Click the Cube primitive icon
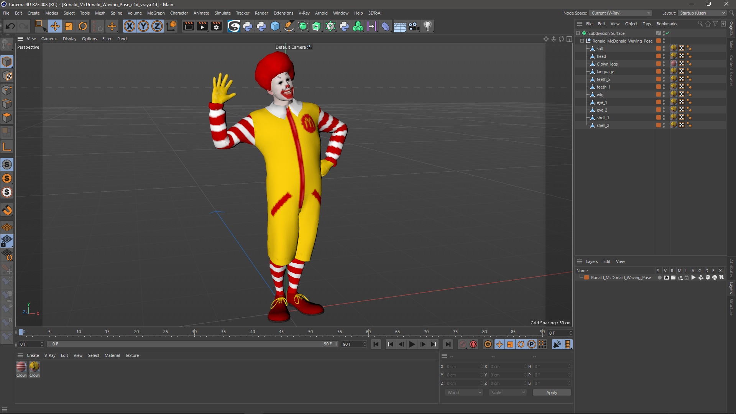This screenshot has height=414, width=736. [275, 26]
